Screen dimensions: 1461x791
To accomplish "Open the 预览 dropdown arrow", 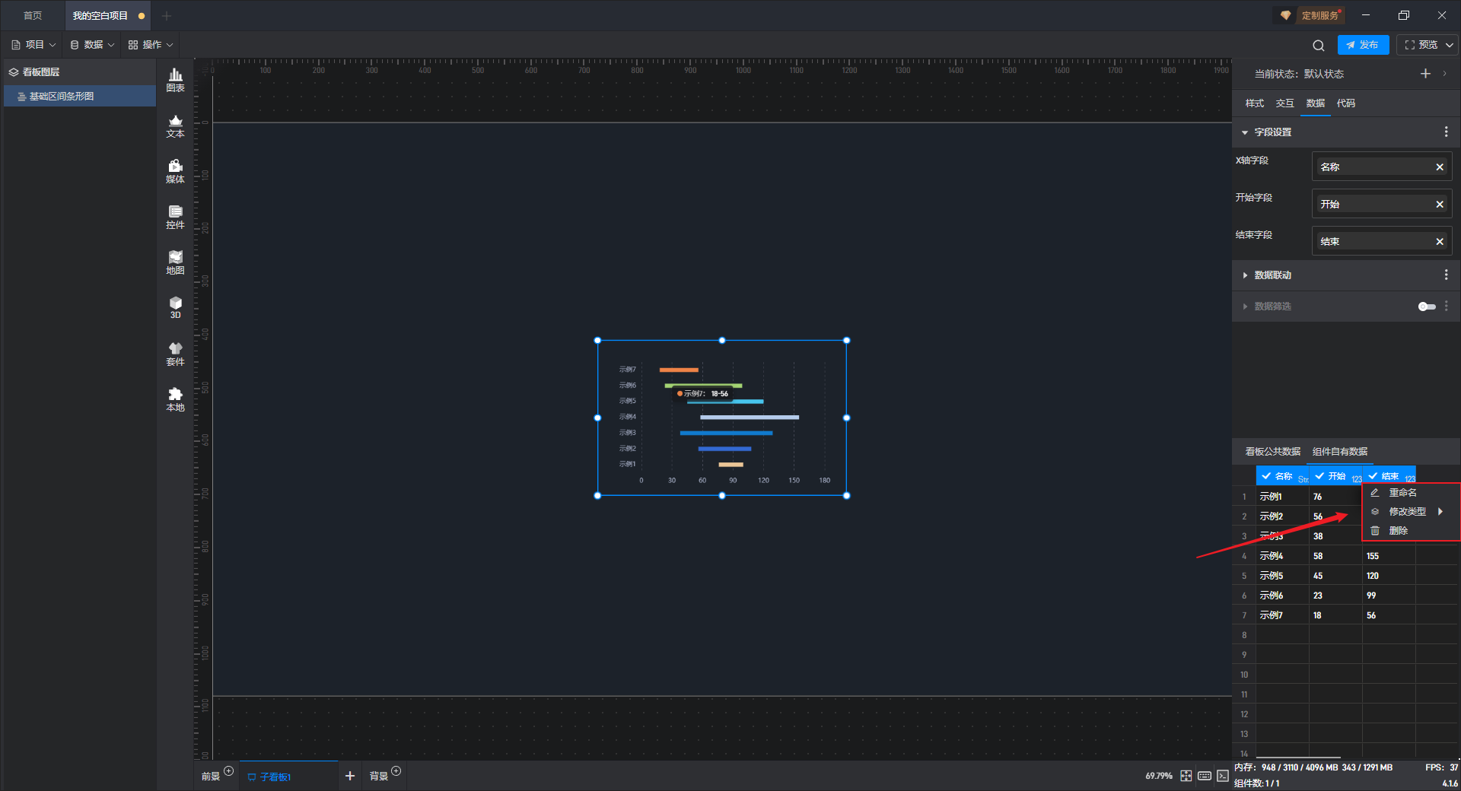I will [1449, 46].
